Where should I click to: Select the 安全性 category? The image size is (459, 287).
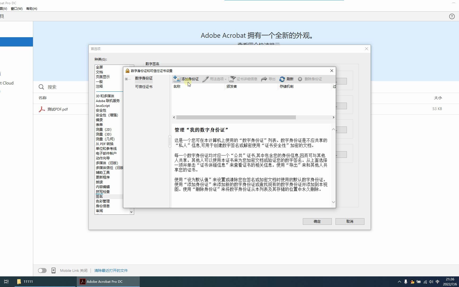coord(101,110)
